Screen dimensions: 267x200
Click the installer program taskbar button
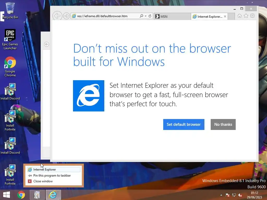coord(37,195)
